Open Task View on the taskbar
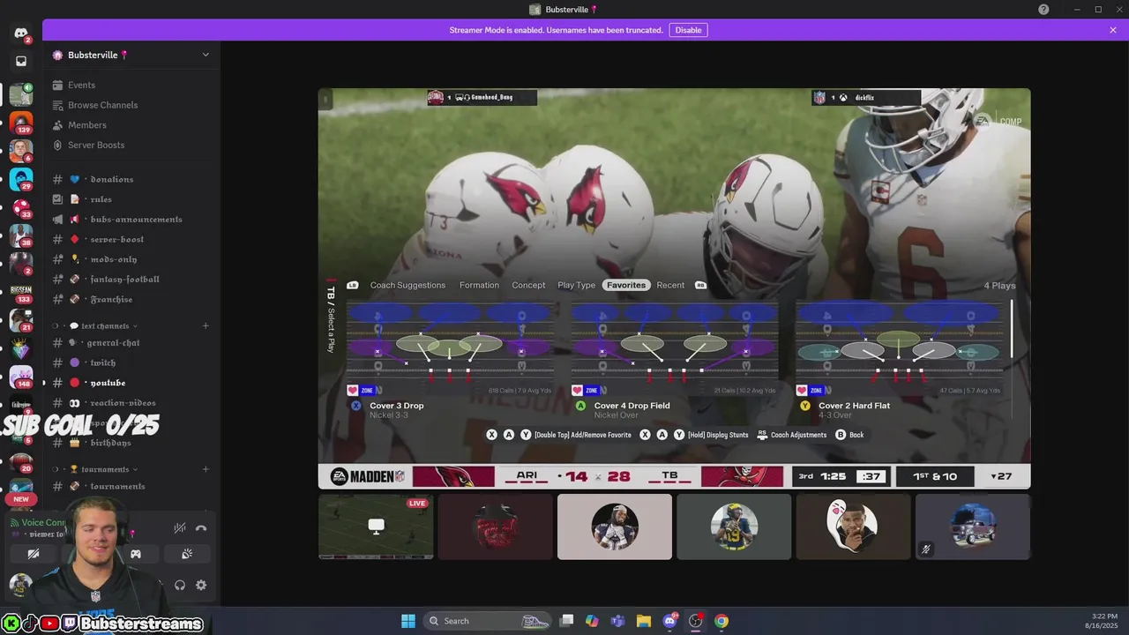1129x635 pixels. point(567,621)
